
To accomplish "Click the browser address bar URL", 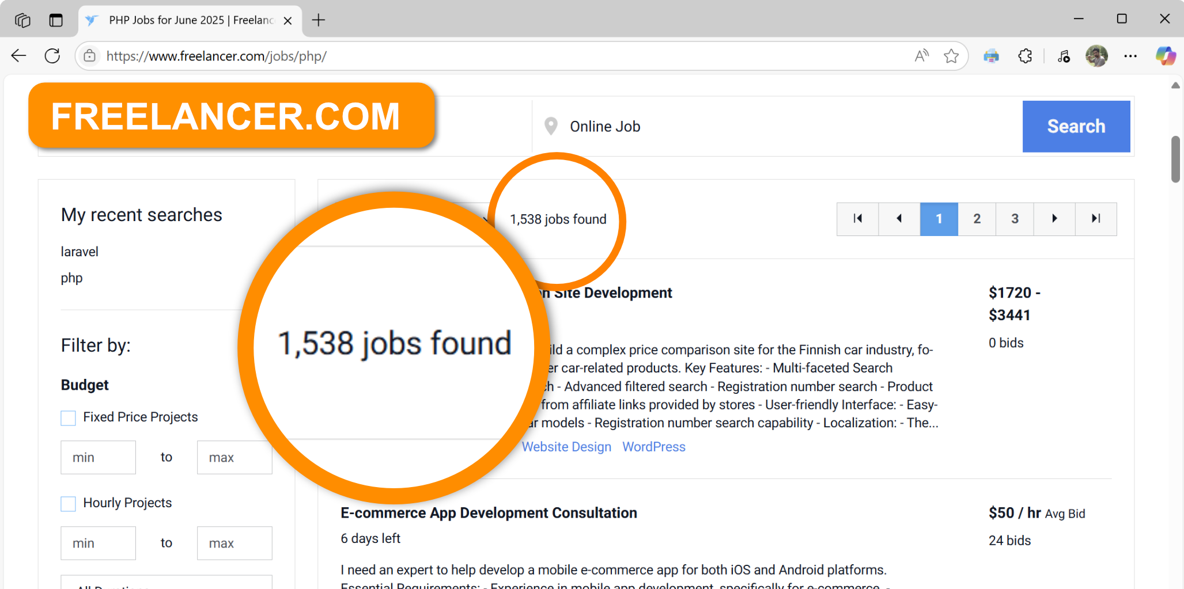I will 217,56.
